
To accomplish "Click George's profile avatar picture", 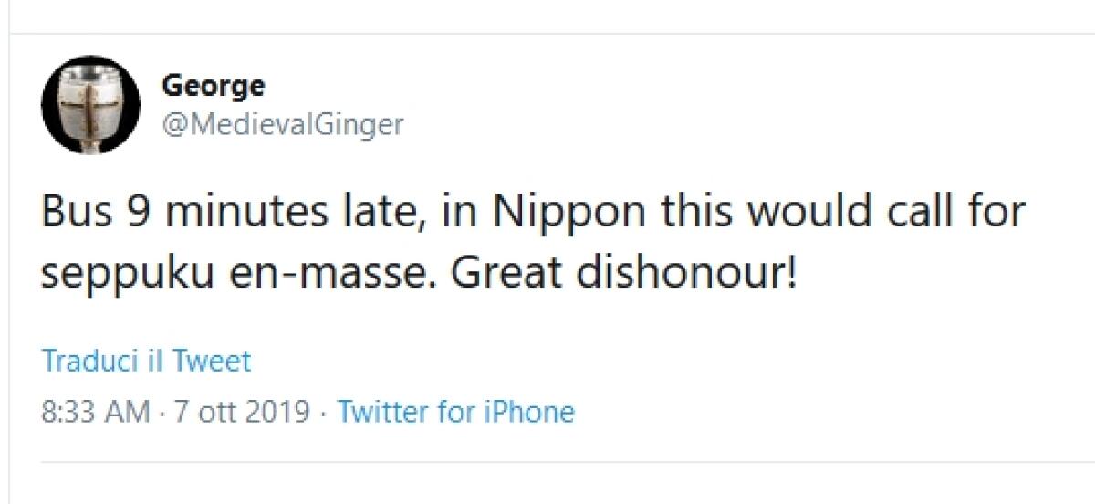I will tap(90, 104).
